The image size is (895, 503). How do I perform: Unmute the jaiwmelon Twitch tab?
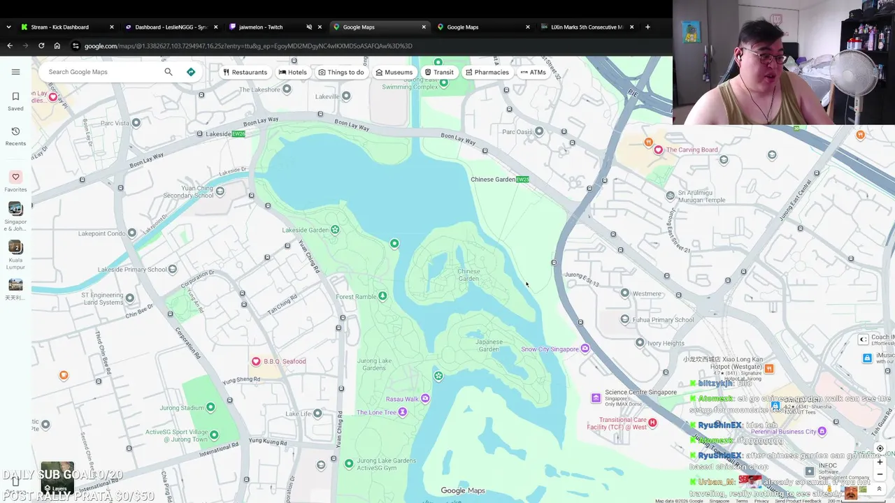pos(309,27)
